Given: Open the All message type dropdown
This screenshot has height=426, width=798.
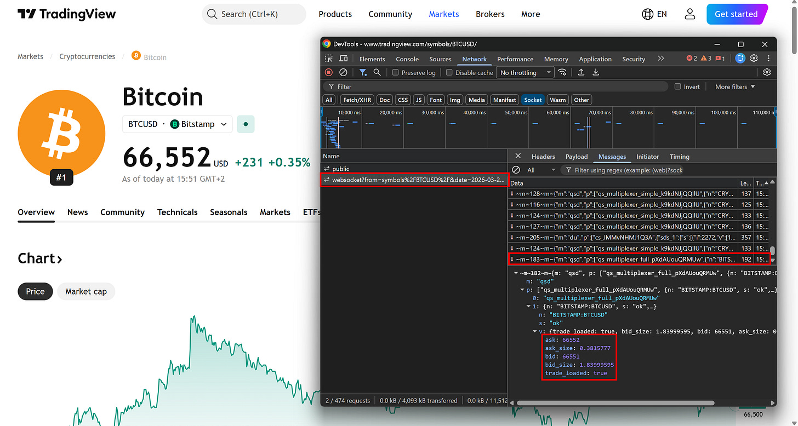Looking at the screenshot, I should click(540, 170).
